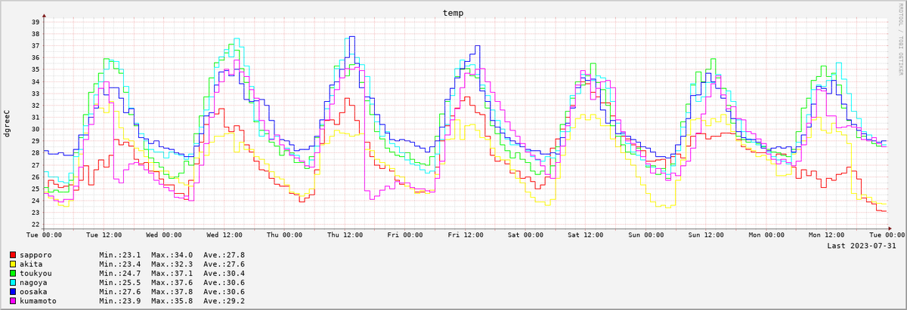Click oosaka's 'Max.:37.8' value

click(x=172, y=291)
